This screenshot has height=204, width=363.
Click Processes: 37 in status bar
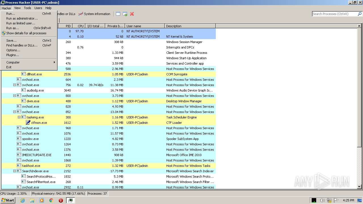coord(97,194)
